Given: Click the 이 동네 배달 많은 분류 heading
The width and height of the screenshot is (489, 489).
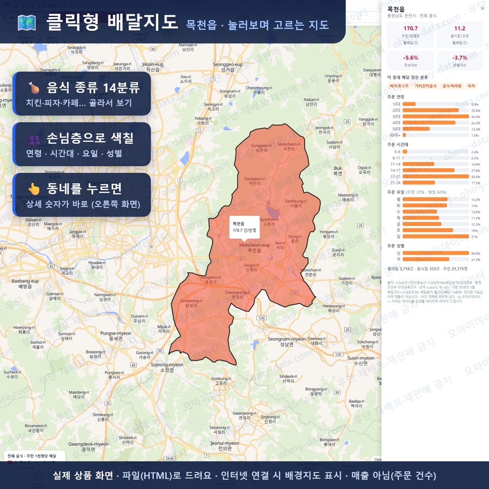Looking at the screenshot, I should [407, 77].
